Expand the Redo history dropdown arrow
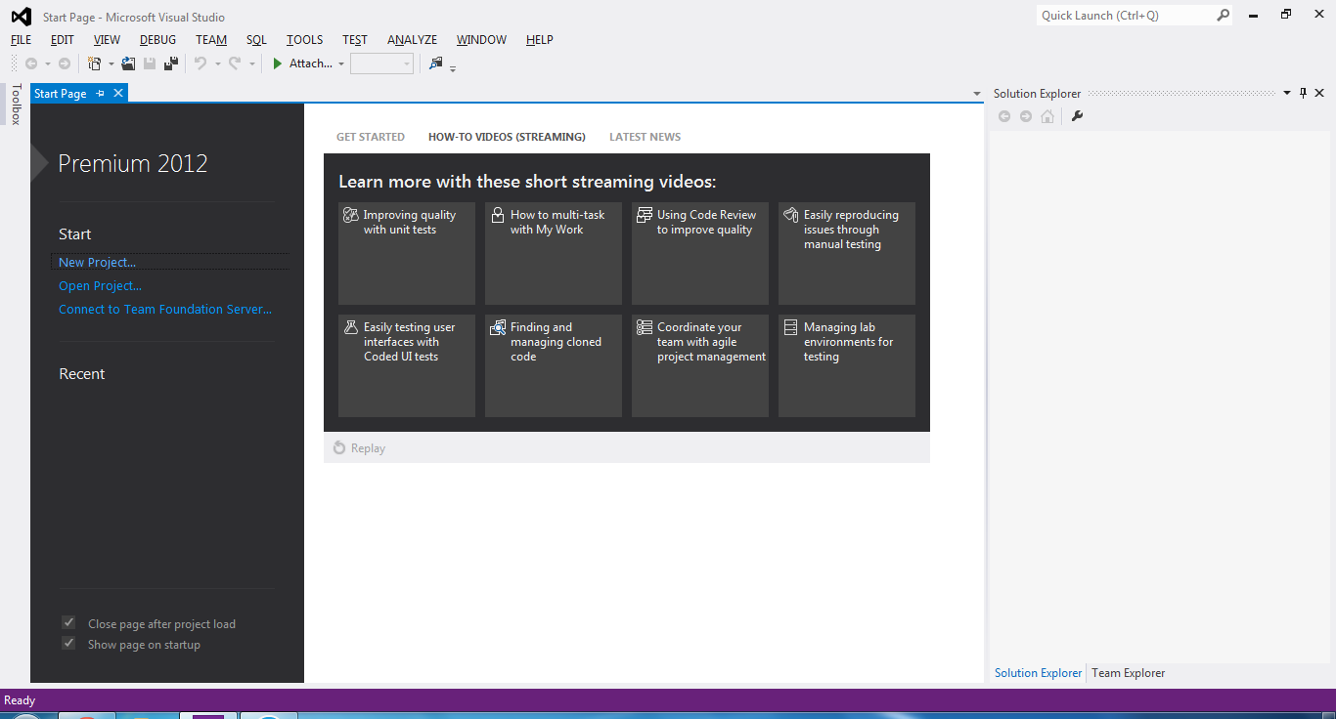 pos(251,64)
